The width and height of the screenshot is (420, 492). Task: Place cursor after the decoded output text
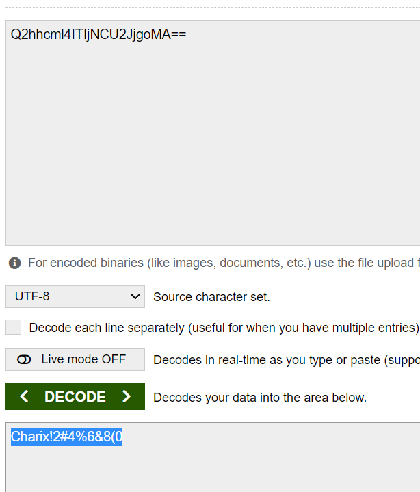coord(123,437)
